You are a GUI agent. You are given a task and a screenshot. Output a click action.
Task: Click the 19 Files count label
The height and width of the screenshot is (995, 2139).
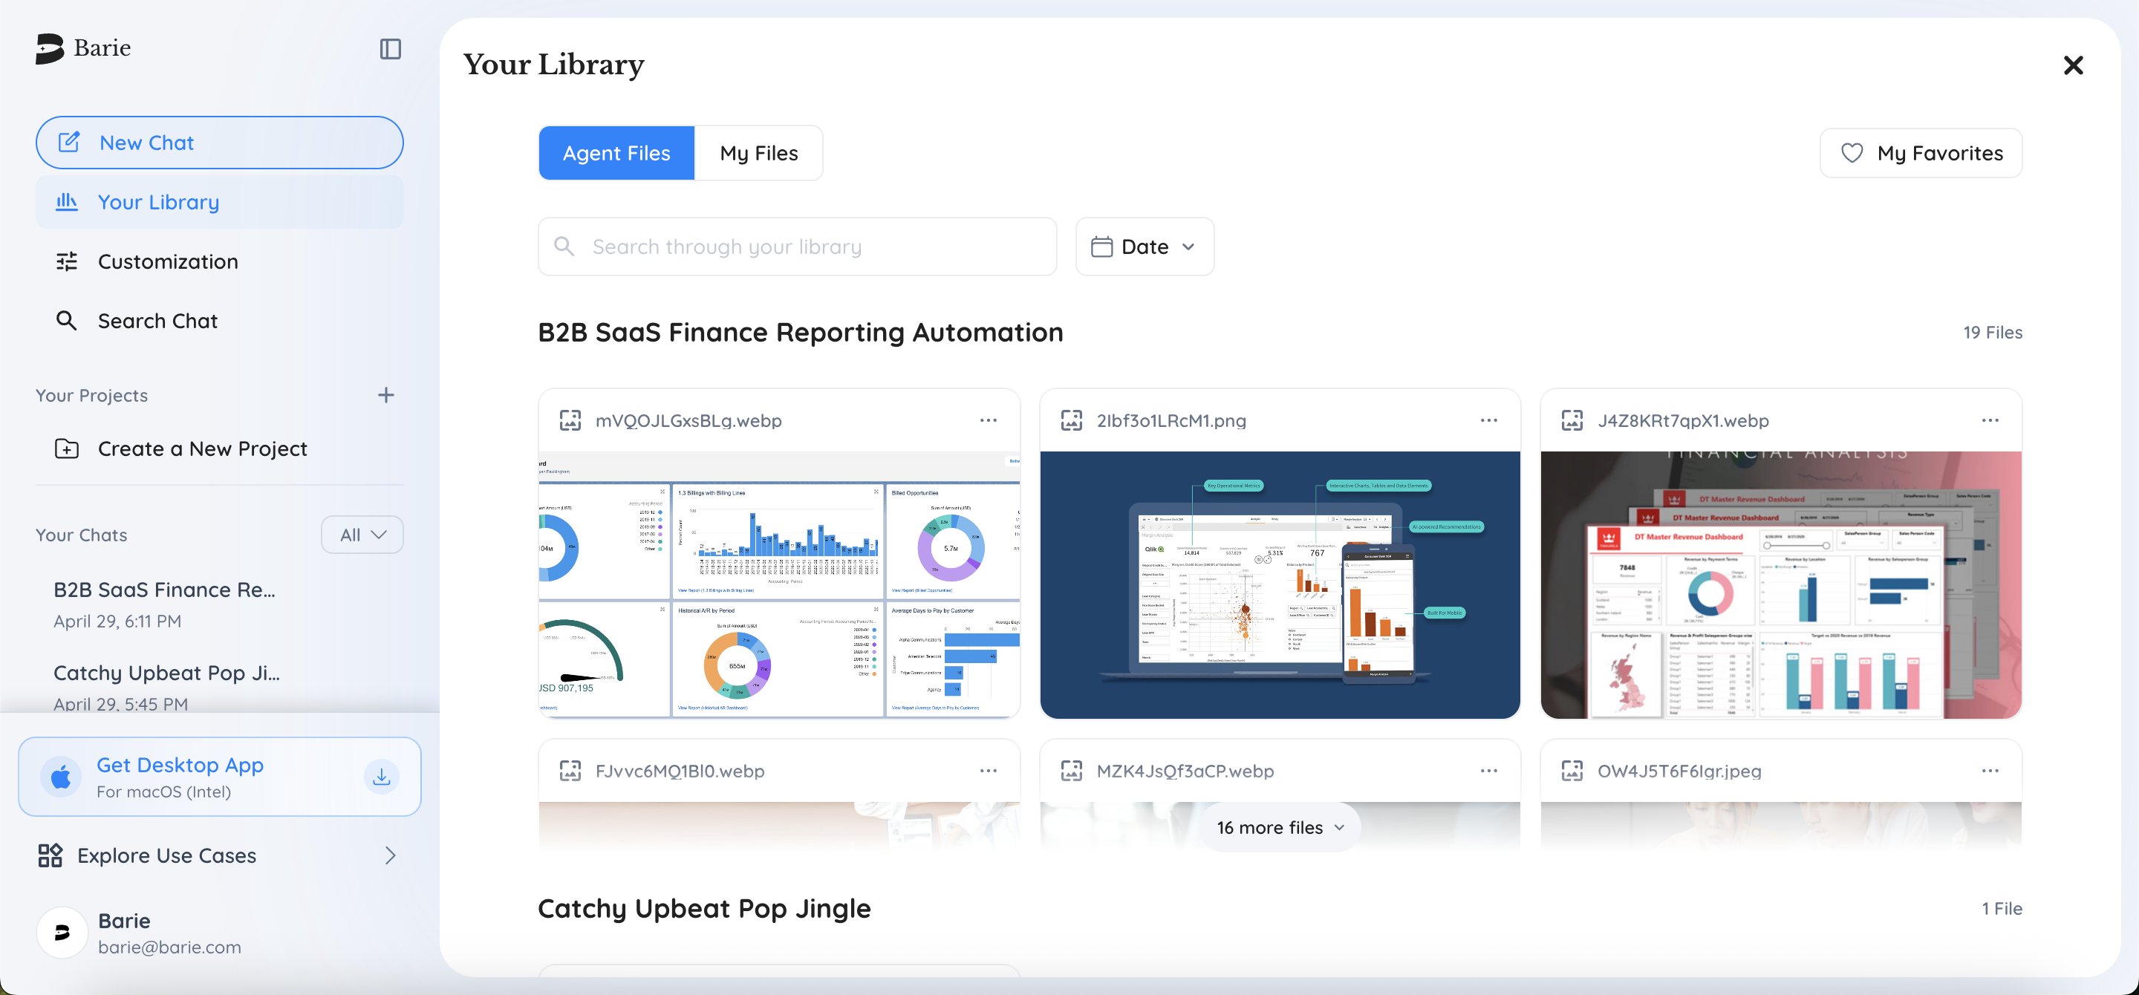(1992, 332)
